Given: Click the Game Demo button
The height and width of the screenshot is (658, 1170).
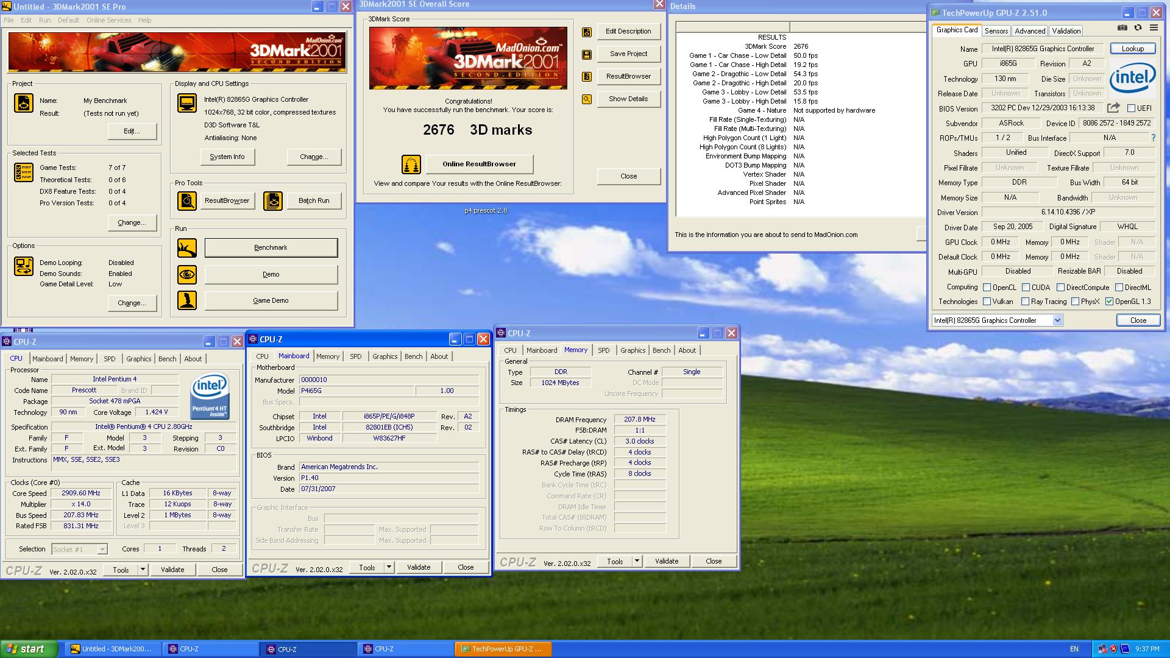Looking at the screenshot, I should (x=271, y=300).
